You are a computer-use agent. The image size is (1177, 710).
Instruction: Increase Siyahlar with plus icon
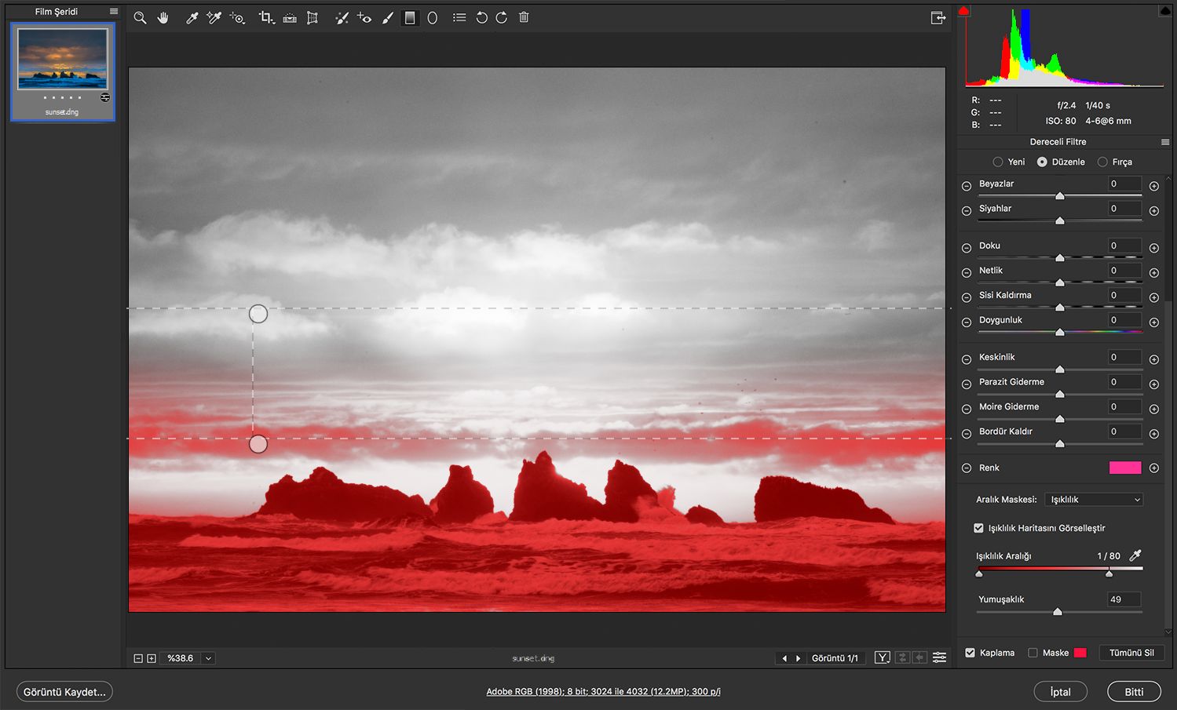[x=1154, y=211]
